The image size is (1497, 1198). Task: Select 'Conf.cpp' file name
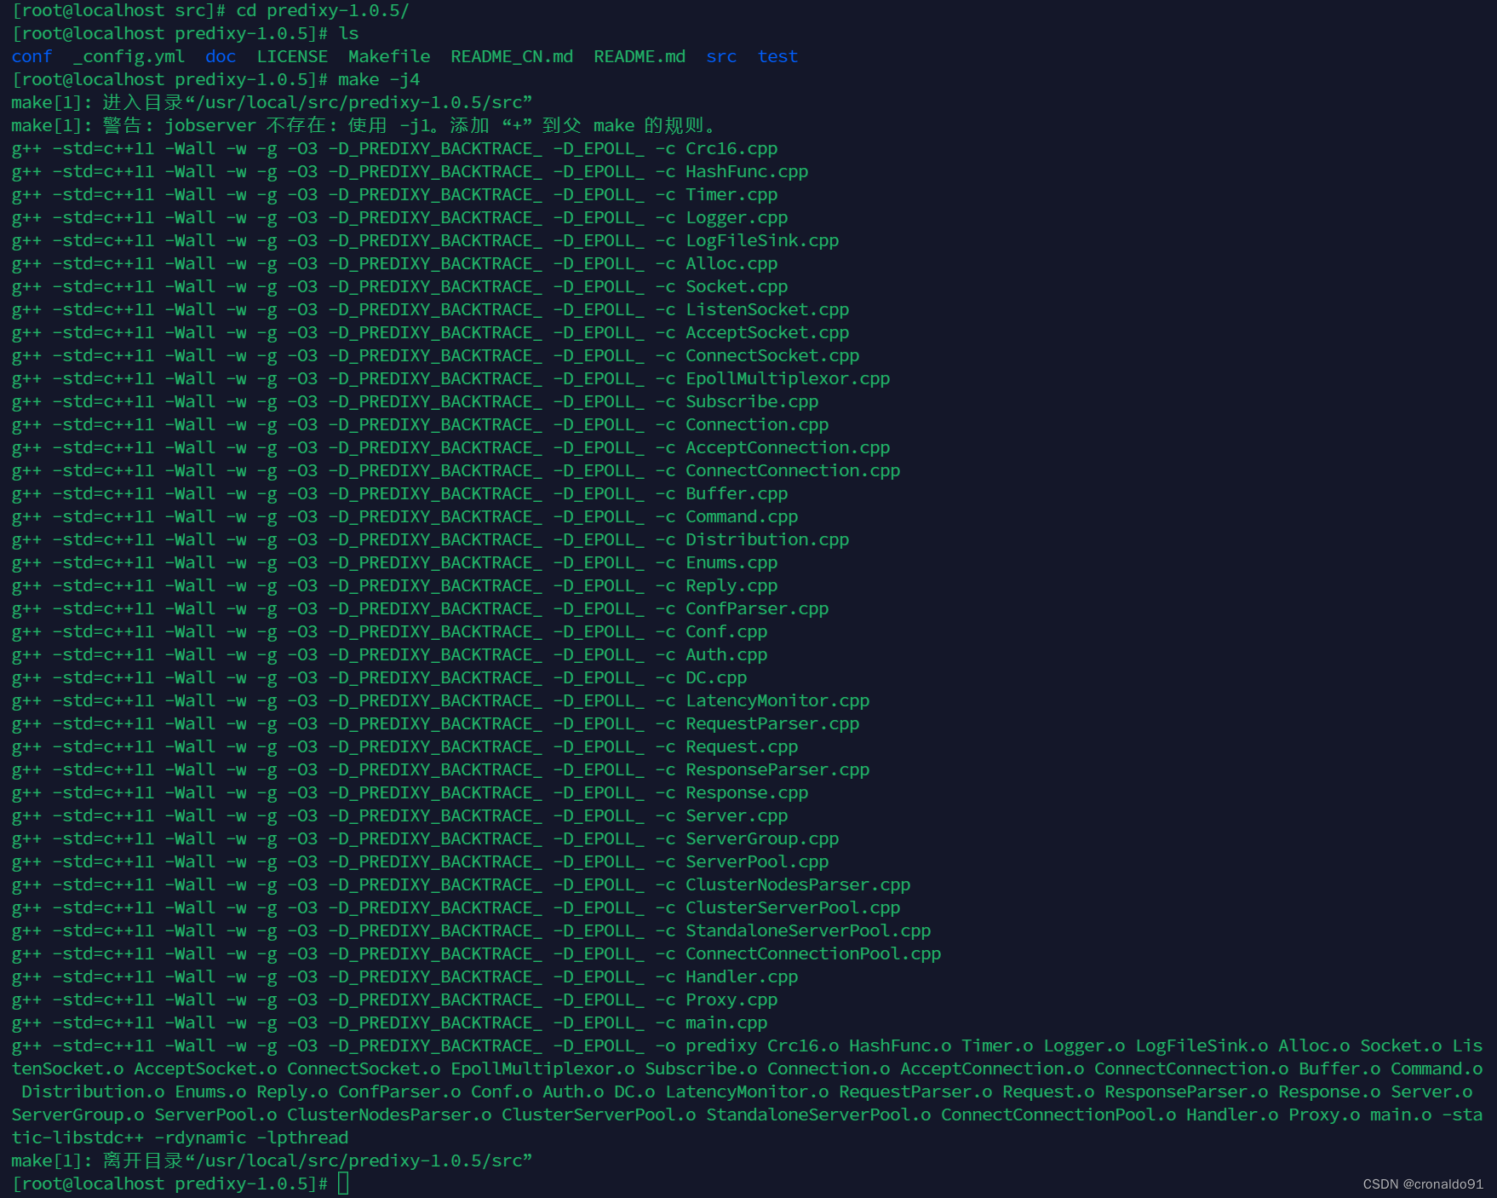tap(727, 631)
